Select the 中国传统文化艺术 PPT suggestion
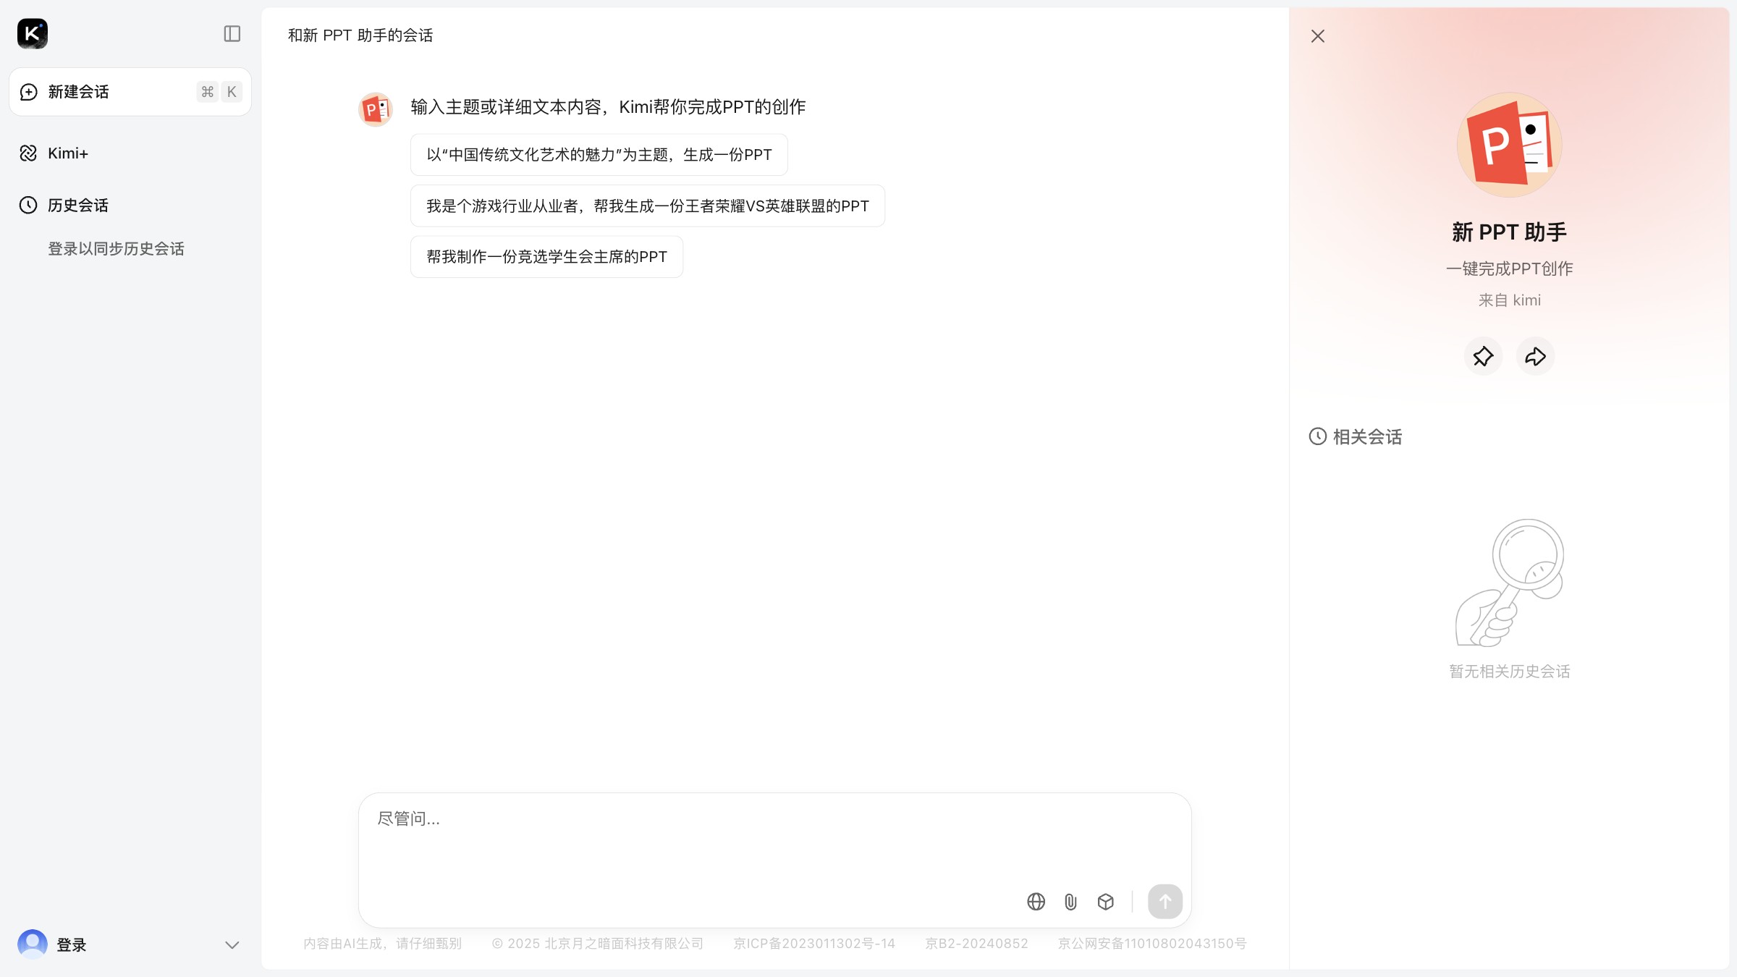Screen dimensions: 1737x977 (x=599, y=154)
